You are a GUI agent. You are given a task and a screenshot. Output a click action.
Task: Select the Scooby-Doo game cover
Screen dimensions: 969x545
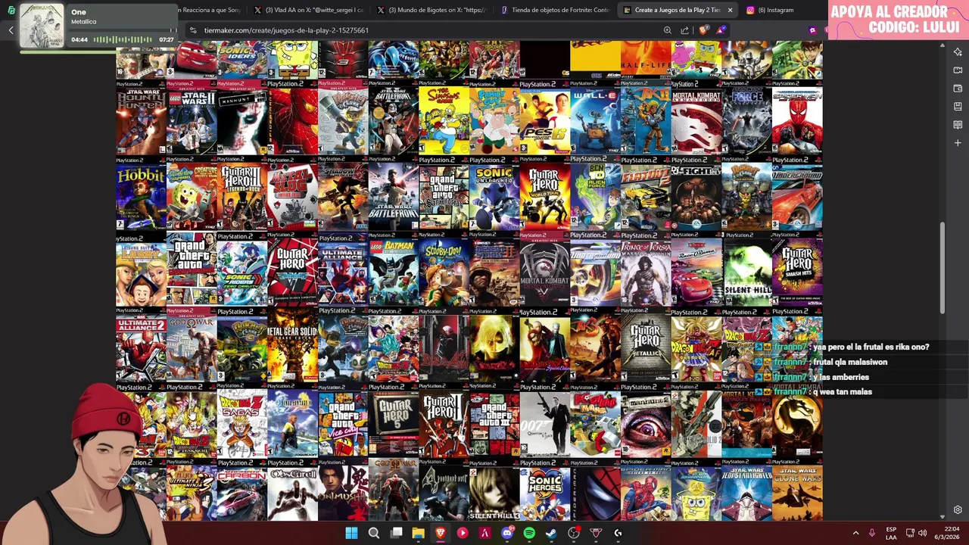coord(444,269)
